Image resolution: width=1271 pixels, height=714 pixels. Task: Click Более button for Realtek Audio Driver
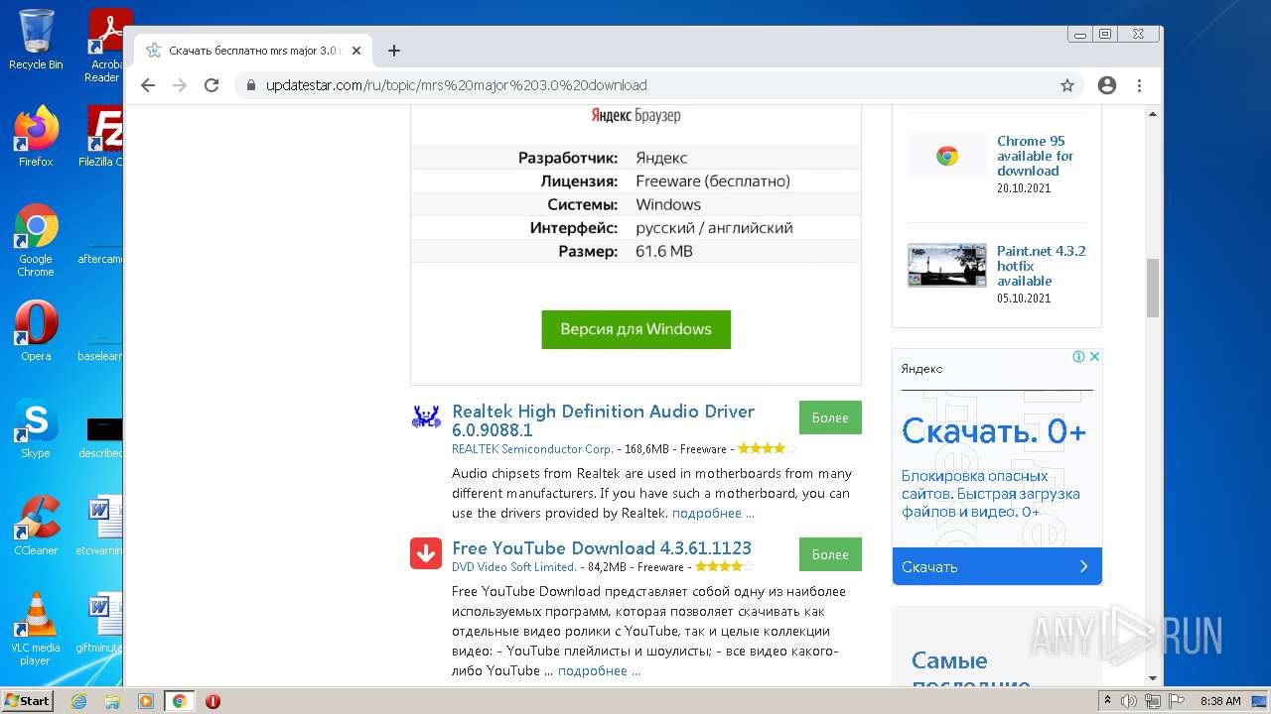coord(830,417)
